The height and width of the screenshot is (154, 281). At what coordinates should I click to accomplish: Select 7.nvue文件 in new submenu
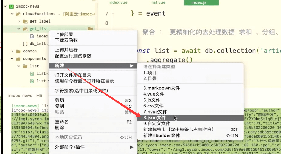pos(190,112)
